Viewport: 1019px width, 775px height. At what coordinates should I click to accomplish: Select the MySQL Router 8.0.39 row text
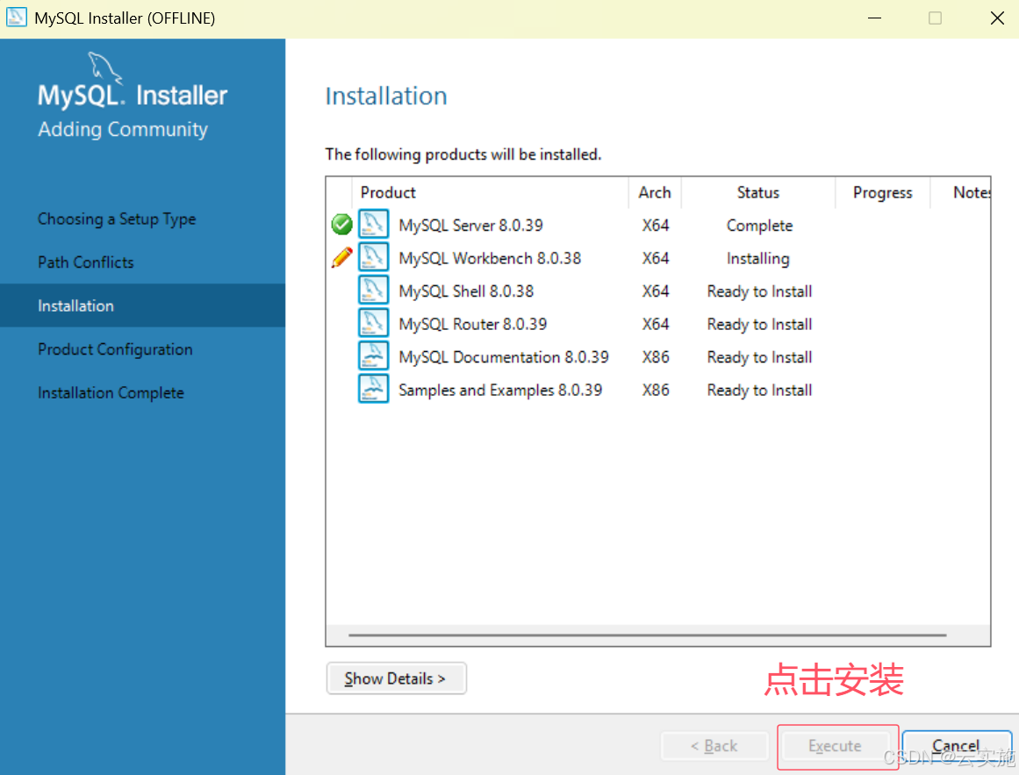click(x=472, y=324)
